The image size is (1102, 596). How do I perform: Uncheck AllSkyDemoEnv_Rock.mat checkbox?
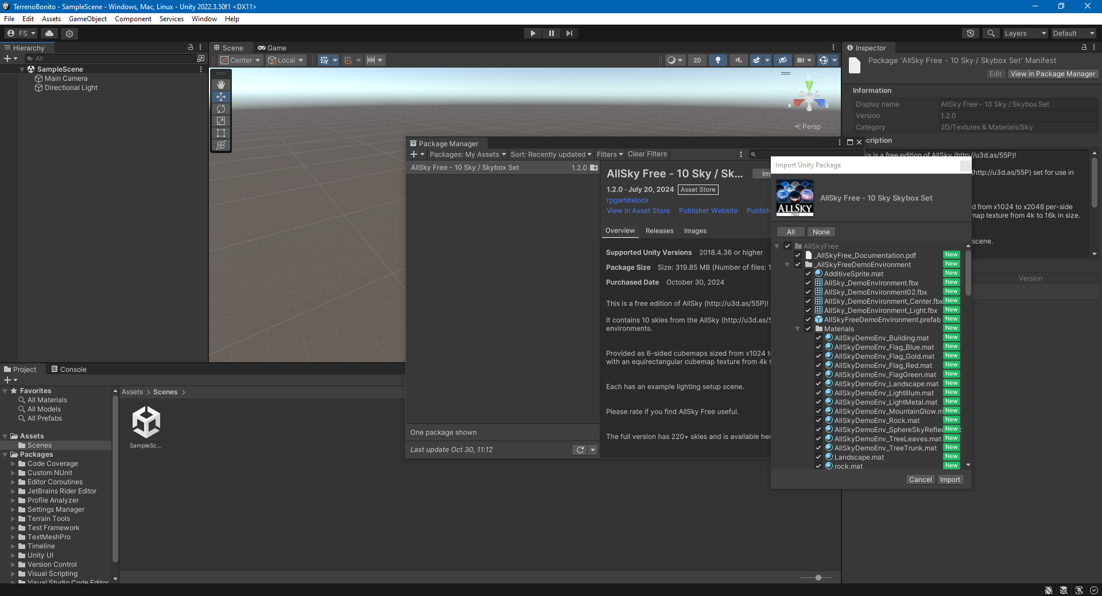(818, 420)
